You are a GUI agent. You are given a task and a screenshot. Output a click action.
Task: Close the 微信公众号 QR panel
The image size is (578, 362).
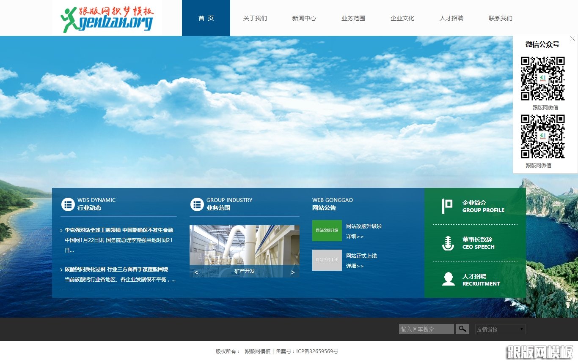pyautogui.click(x=572, y=38)
